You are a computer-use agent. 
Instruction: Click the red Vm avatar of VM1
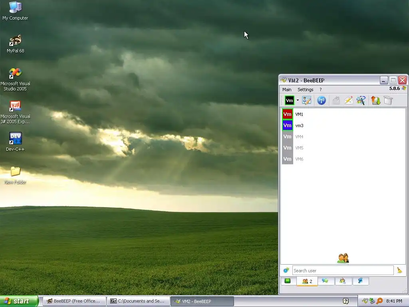click(x=288, y=114)
